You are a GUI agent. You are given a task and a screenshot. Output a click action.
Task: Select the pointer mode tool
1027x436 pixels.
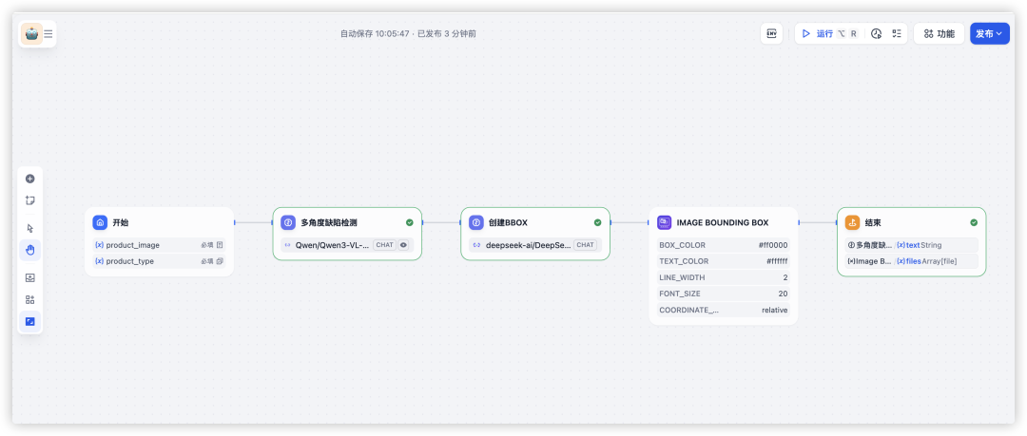pyautogui.click(x=30, y=229)
